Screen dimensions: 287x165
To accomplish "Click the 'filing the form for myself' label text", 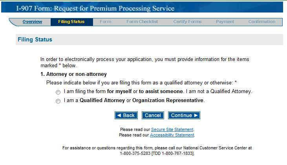I will 157,91.
